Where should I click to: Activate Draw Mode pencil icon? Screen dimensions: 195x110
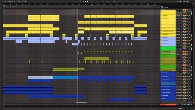click(177, 2)
